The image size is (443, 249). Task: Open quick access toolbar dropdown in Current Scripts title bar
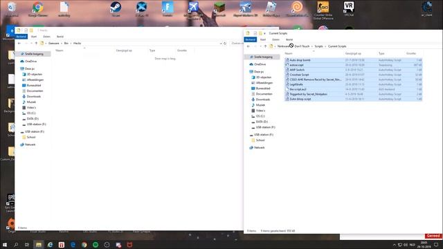(x=264, y=33)
